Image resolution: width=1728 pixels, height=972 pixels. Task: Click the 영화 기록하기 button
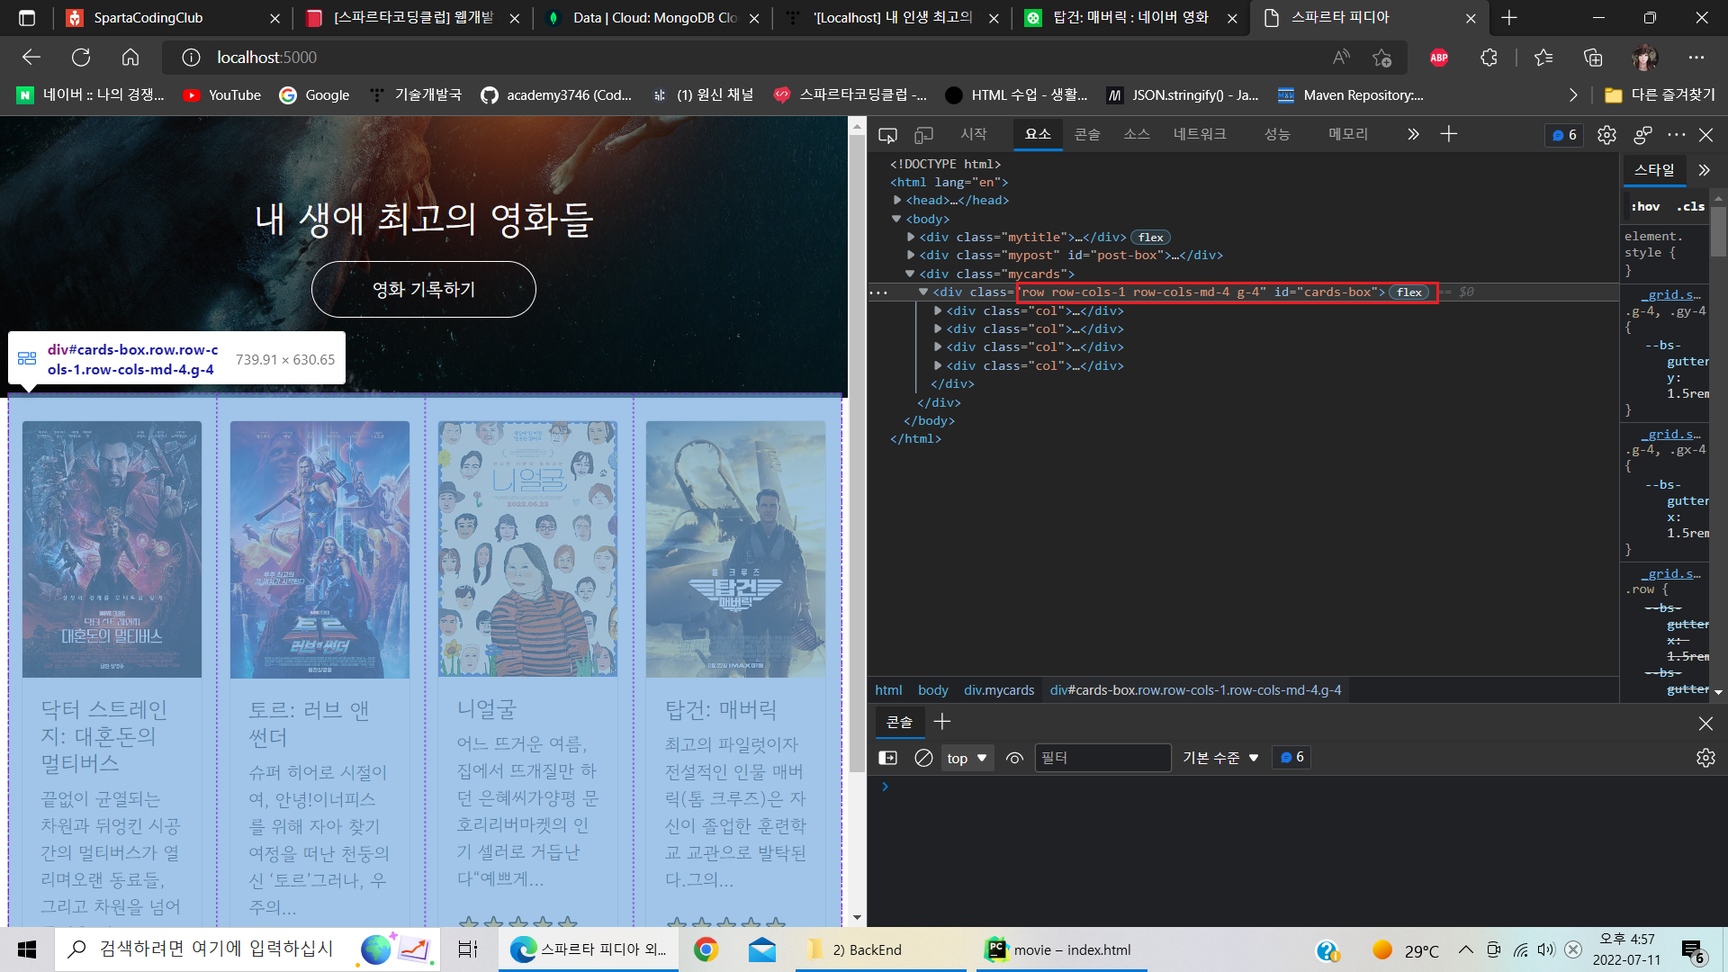point(423,290)
